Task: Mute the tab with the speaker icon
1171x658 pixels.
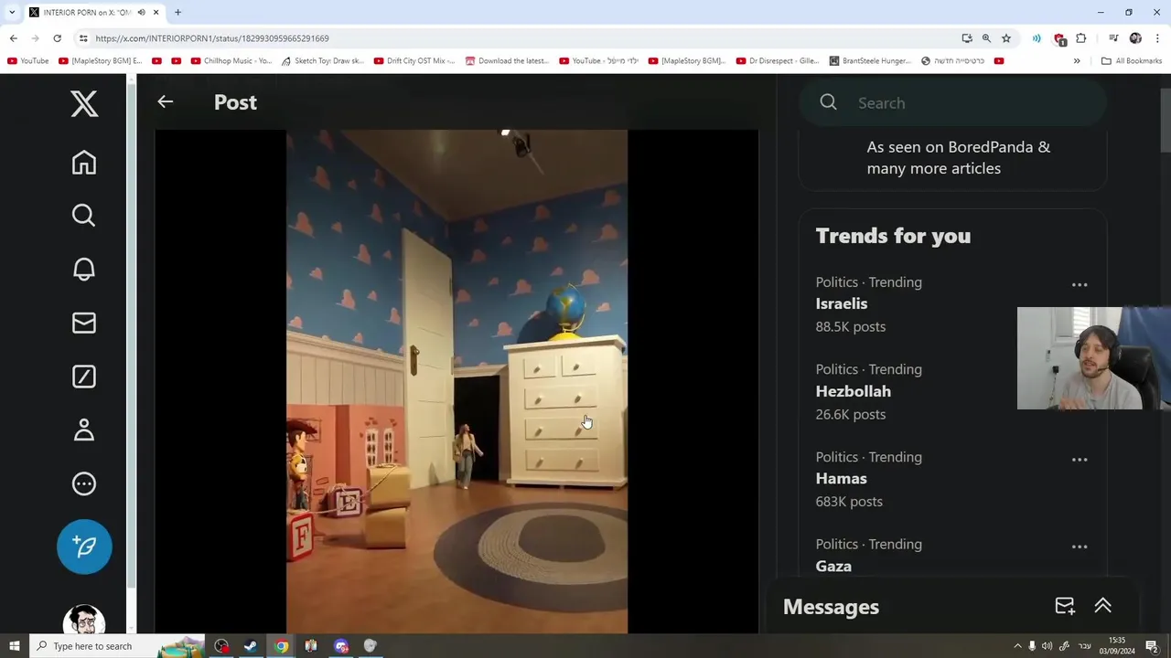Action: (141, 13)
